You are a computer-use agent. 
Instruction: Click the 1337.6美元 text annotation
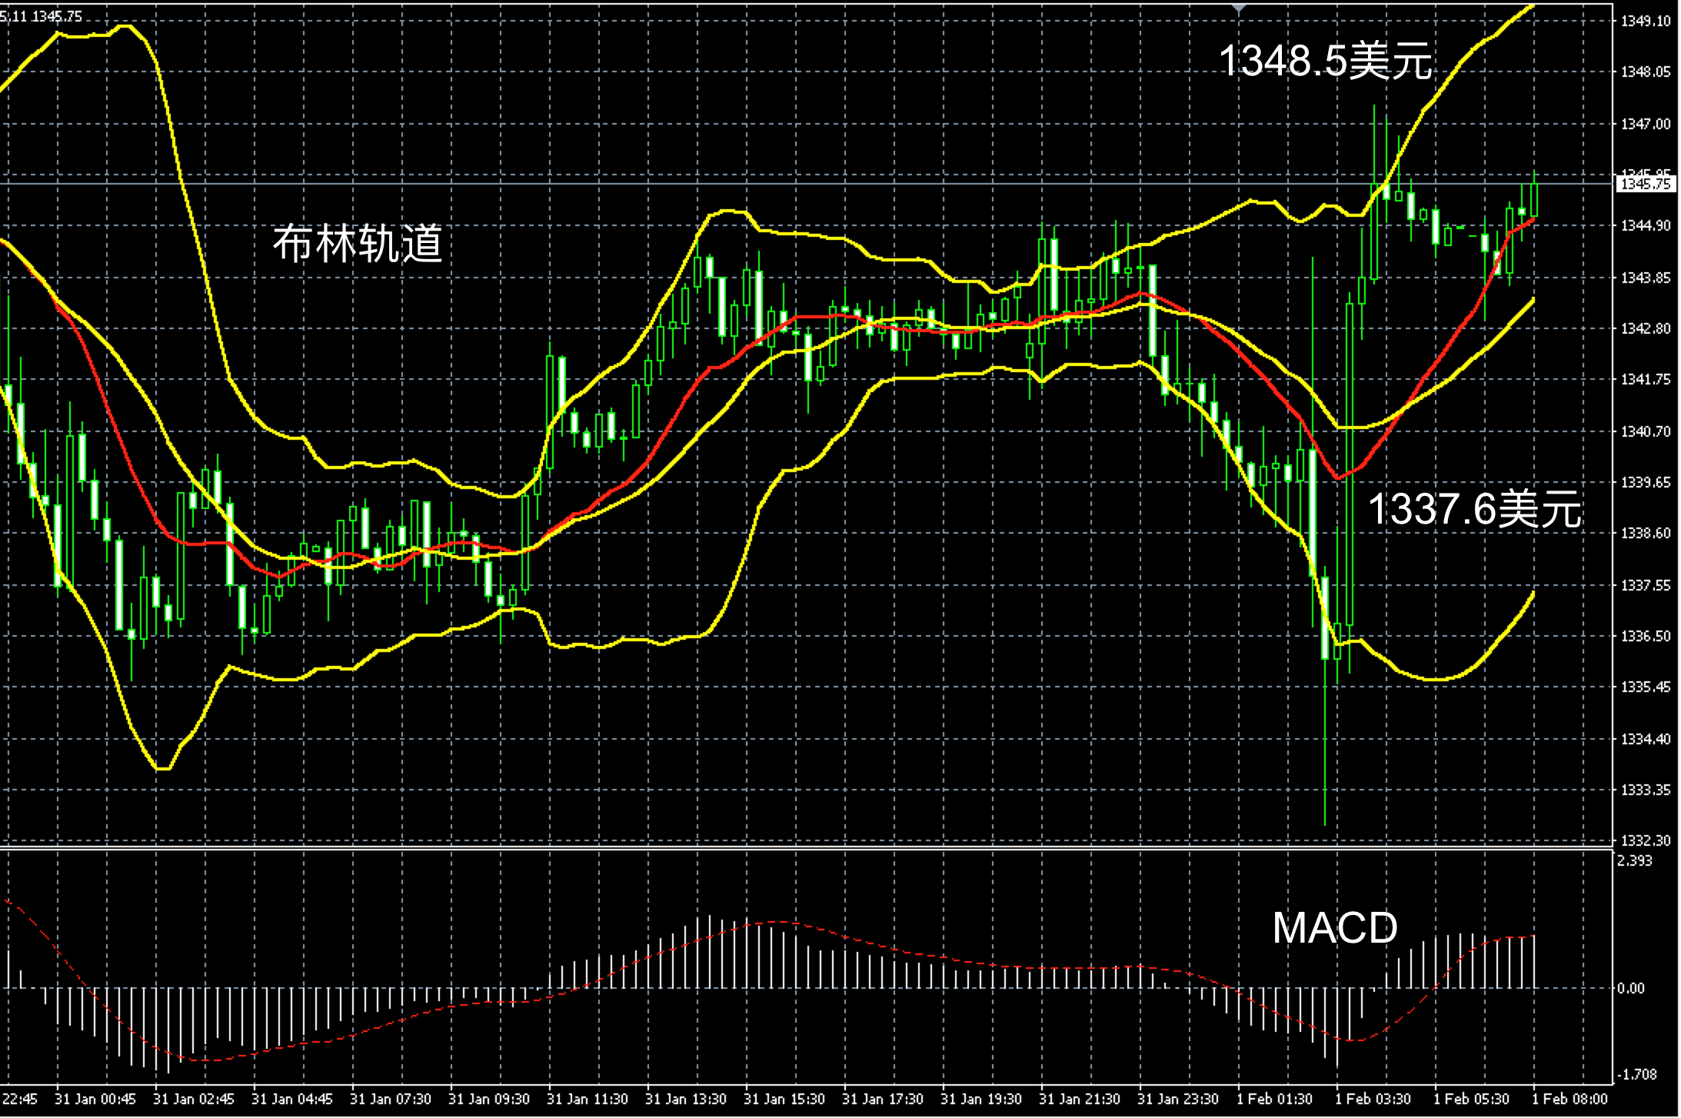[x=1474, y=509]
